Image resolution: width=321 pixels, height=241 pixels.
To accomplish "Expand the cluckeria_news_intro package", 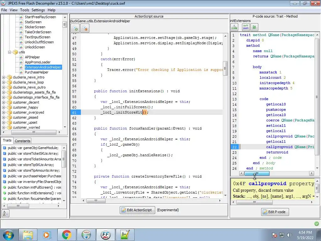I will [4, 77].
